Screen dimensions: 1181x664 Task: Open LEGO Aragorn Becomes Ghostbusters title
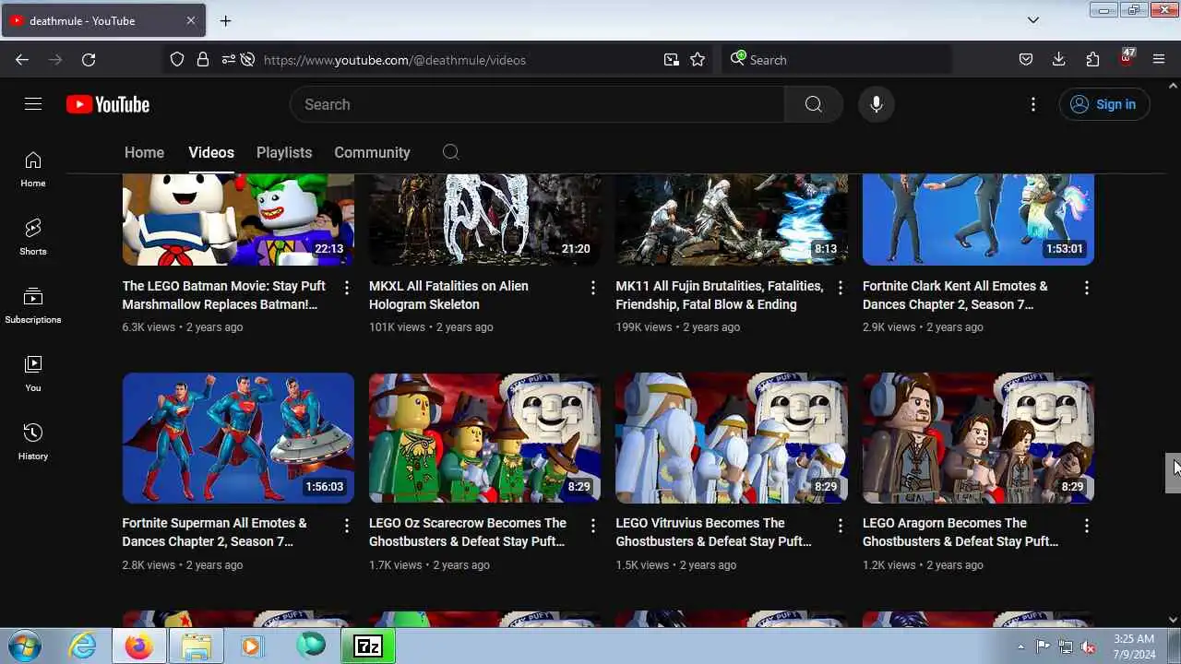[960, 532]
